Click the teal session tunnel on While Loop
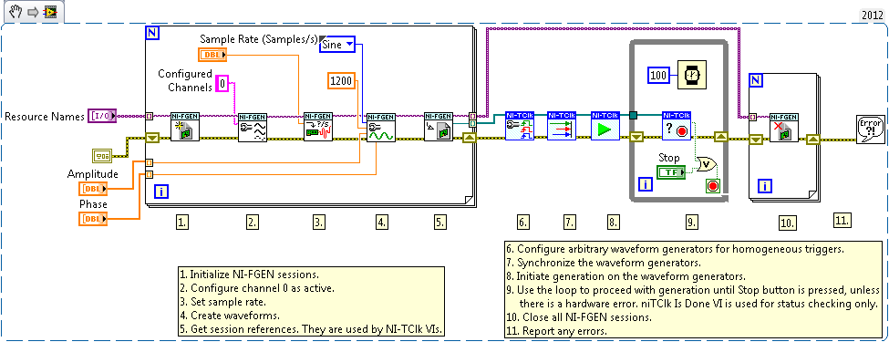This screenshot has width=889, height=342. click(x=634, y=116)
